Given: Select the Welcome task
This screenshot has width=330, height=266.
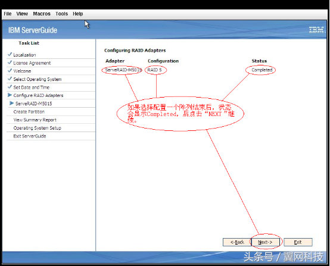Looking at the screenshot, I should coord(22,71).
